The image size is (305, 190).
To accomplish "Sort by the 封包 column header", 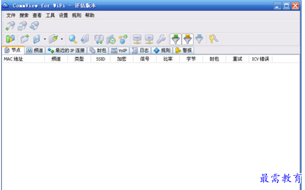I will coord(214,59).
